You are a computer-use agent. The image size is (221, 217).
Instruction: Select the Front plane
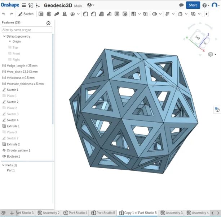pos(16,54)
